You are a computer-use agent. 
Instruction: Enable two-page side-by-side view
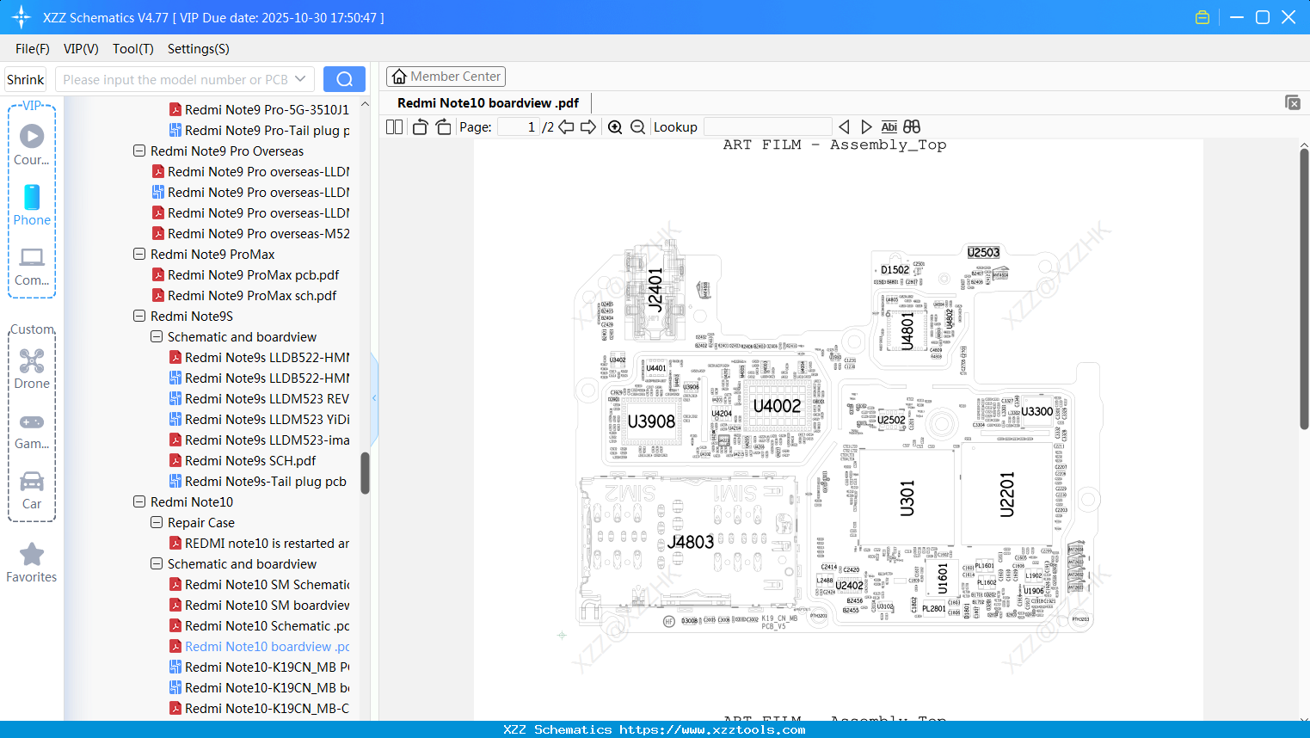393,126
